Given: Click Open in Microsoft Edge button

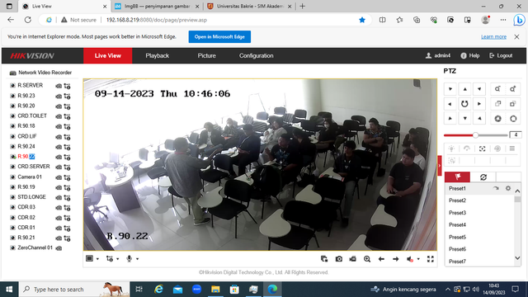Looking at the screenshot, I should click(219, 36).
